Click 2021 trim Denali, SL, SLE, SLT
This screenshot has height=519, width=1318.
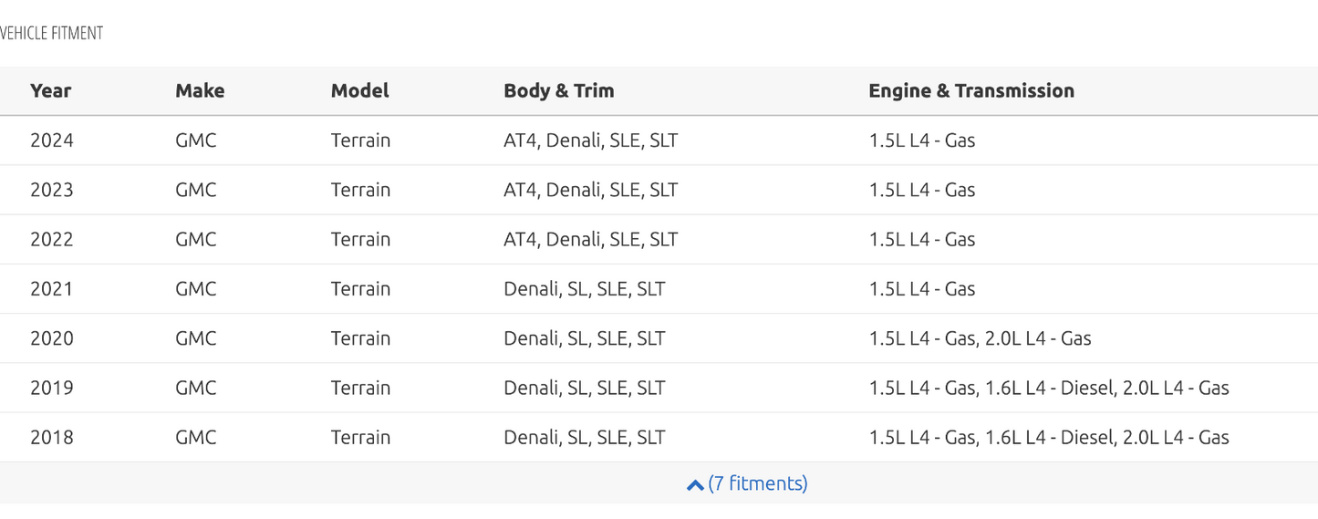585,288
